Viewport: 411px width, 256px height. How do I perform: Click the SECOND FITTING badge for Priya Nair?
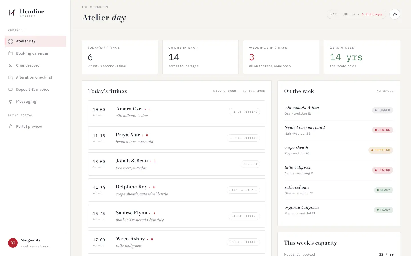pyautogui.click(x=243, y=138)
